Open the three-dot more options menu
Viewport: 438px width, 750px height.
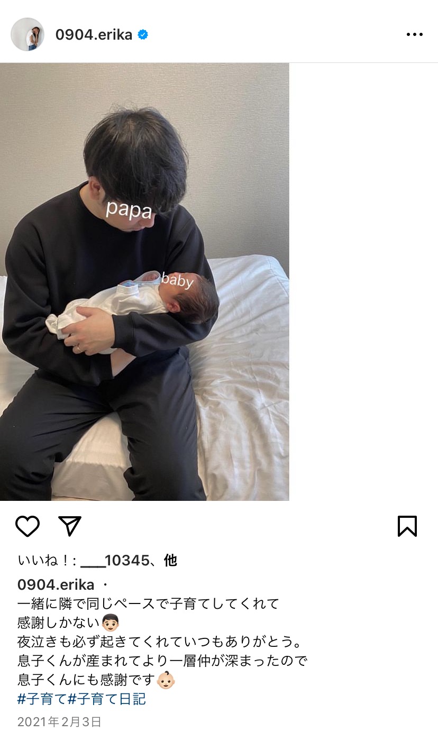click(x=415, y=34)
